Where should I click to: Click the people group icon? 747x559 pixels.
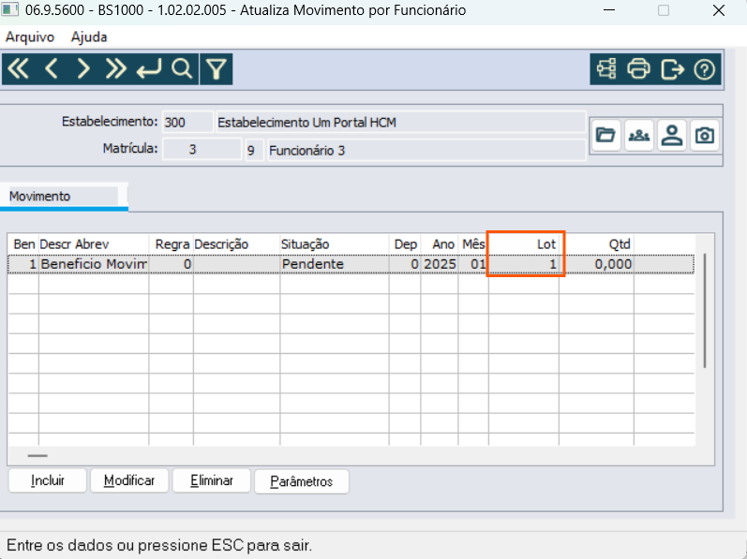click(639, 136)
